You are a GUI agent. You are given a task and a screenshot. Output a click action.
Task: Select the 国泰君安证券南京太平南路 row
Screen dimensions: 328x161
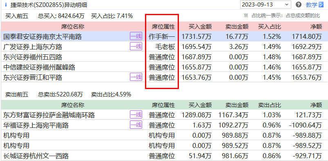click(164, 36)
